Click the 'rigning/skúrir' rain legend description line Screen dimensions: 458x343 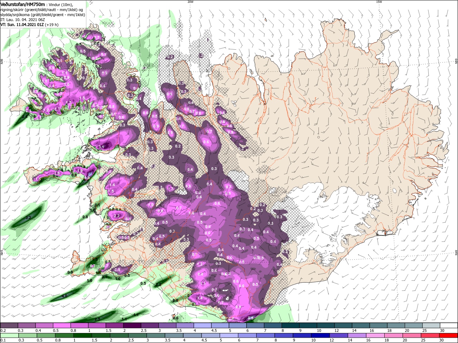click(x=42, y=9)
